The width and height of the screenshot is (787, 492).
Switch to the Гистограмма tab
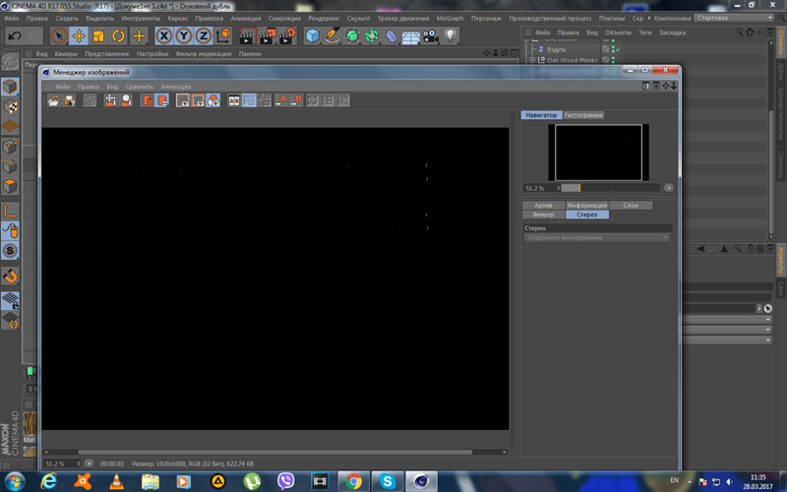pos(583,115)
